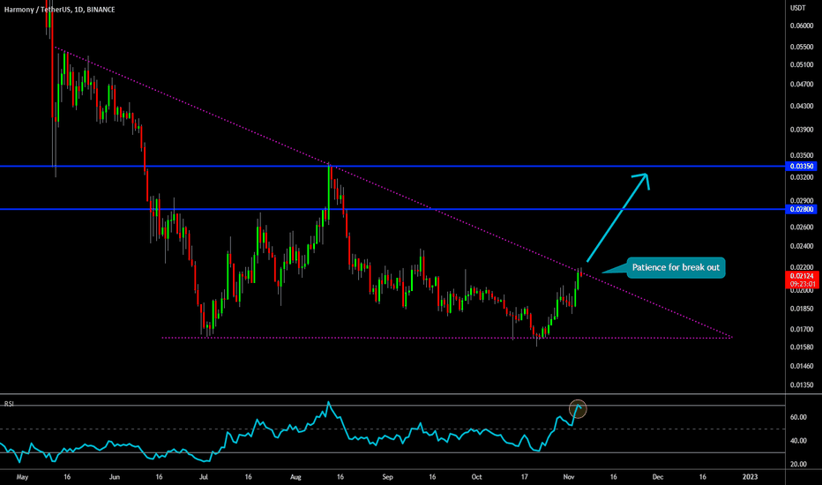Click the red 0.02124 current price tag

click(802, 276)
